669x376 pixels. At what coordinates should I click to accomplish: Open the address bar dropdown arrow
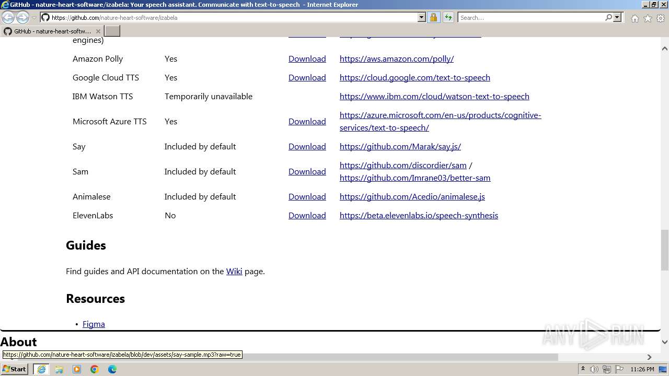pyautogui.click(x=422, y=17)
